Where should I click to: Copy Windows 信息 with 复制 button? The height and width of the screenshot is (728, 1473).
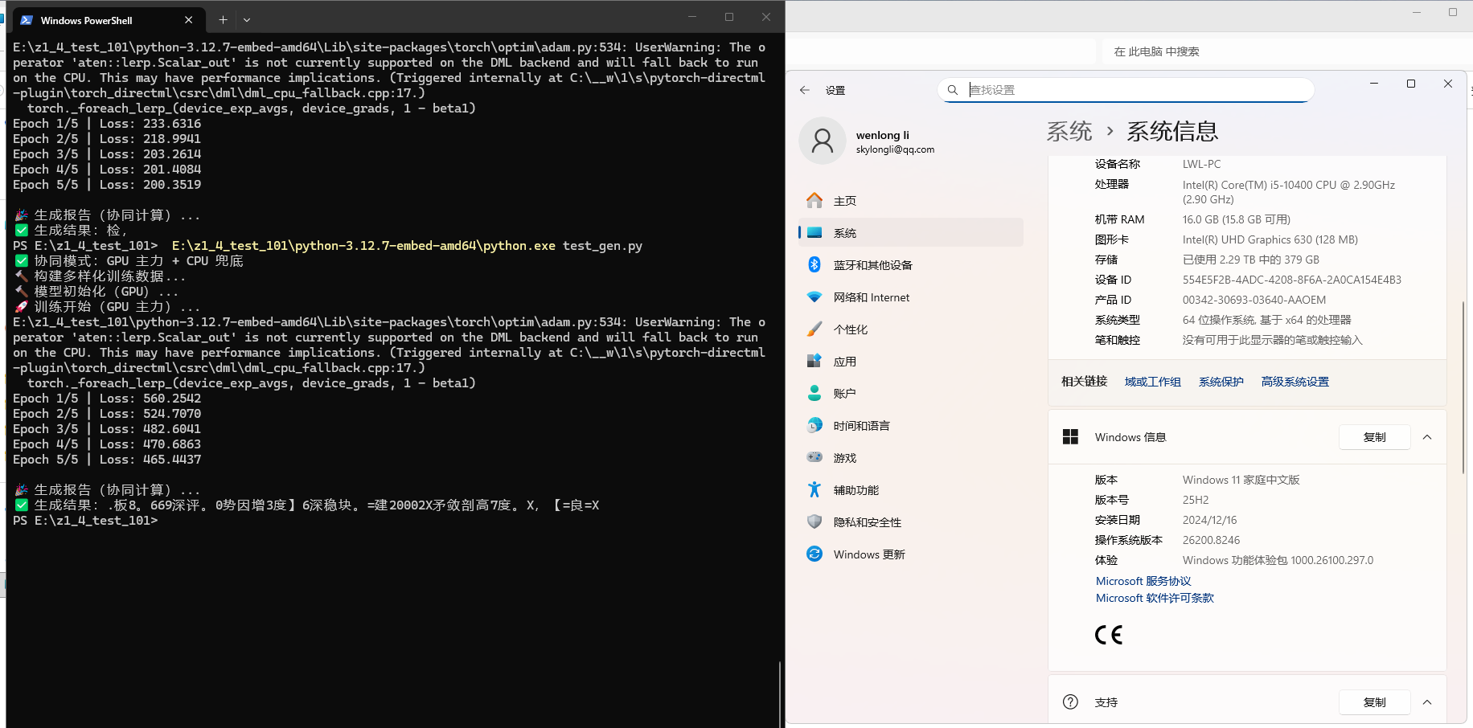click(1374, 437)
